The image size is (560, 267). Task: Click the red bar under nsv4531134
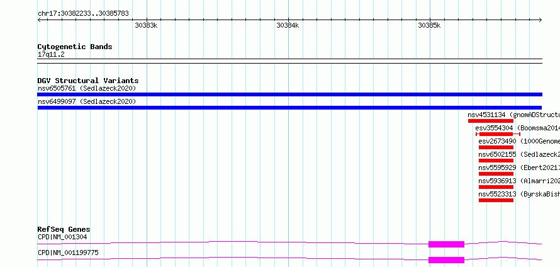pos(491,121)
